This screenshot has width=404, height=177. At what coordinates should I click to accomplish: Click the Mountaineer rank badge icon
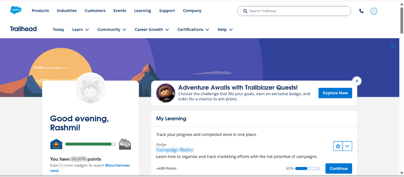[x=125, y=144]
